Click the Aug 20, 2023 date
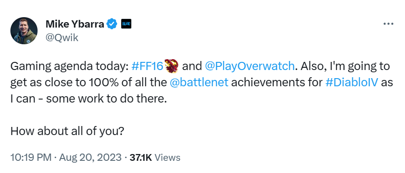 point(90,158)
